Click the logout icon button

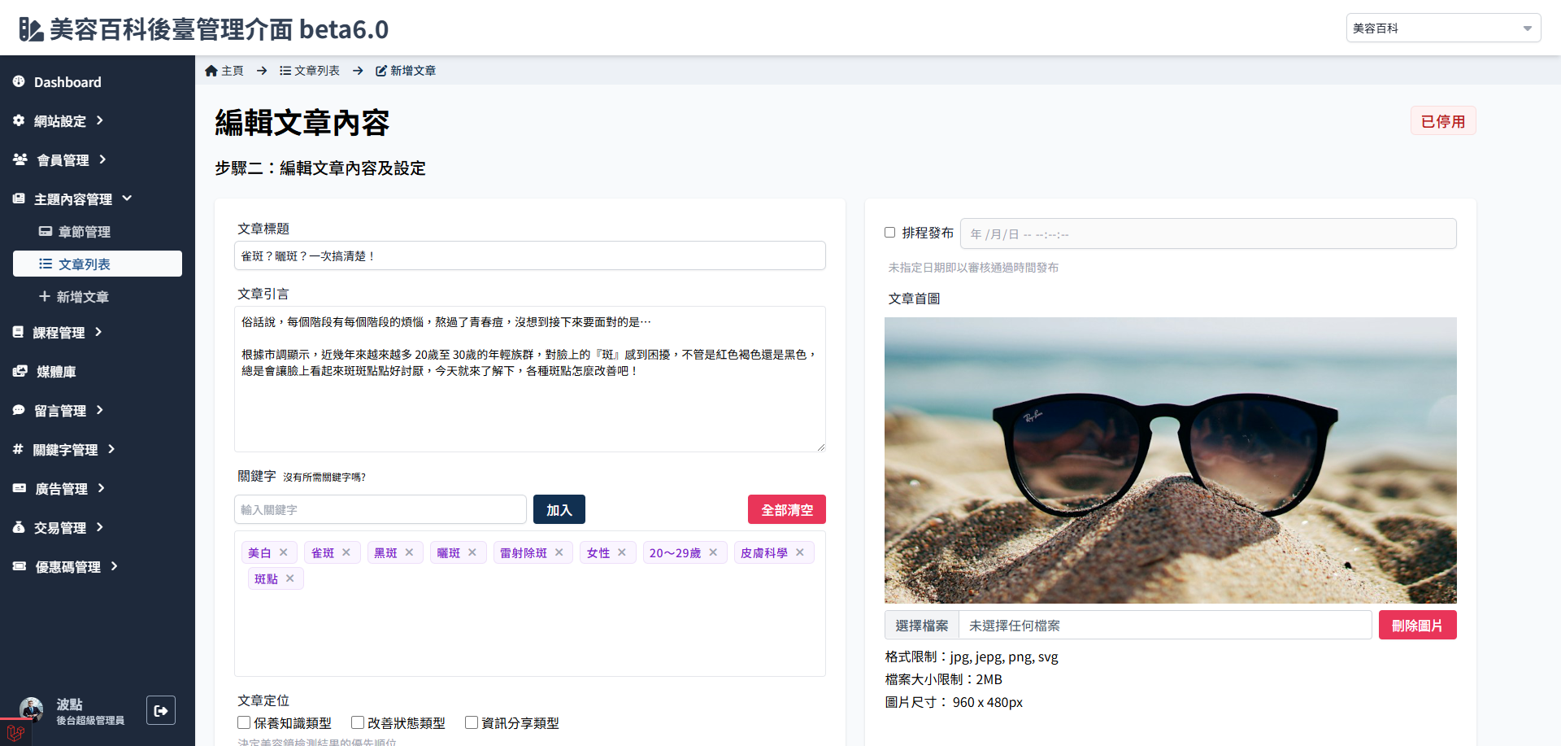pos(161,710)
